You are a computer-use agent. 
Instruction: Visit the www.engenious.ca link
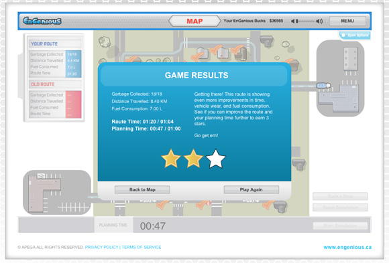pos(347,247)
